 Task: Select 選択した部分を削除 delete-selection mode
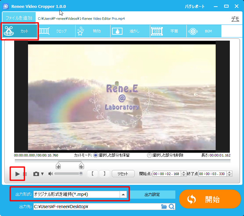pyautogui.click(x=165, y=155)
